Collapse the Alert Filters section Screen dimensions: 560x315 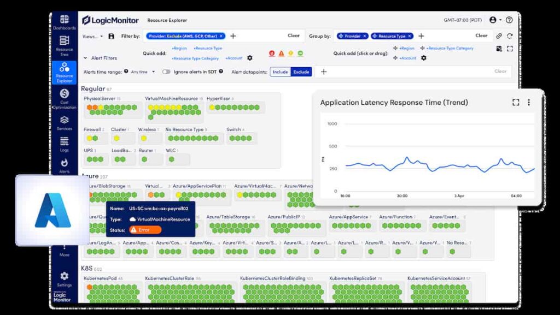(86, 57)
